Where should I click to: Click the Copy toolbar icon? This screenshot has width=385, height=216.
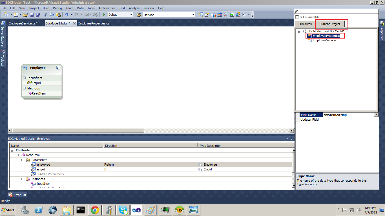click(x=52, y=15)
